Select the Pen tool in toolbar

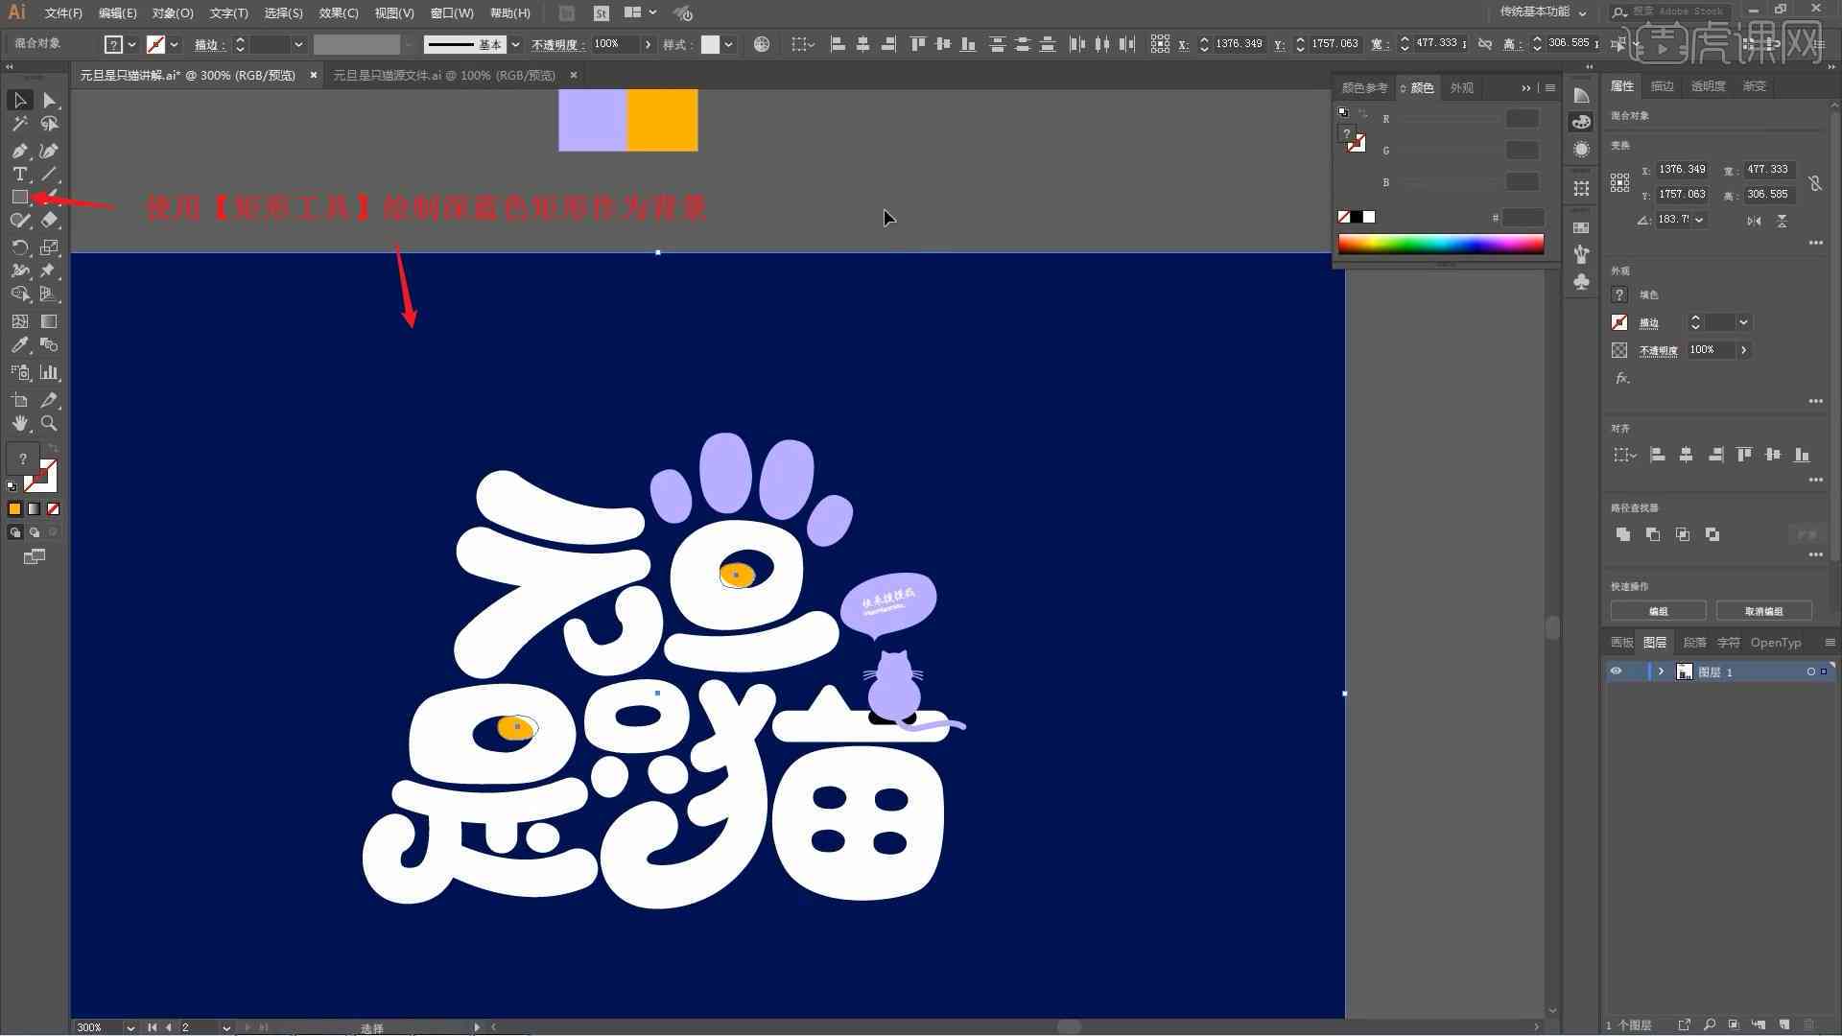click(19, 148)
